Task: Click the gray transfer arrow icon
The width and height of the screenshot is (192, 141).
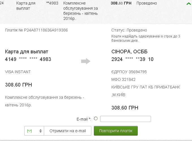Action: (86, 61)
